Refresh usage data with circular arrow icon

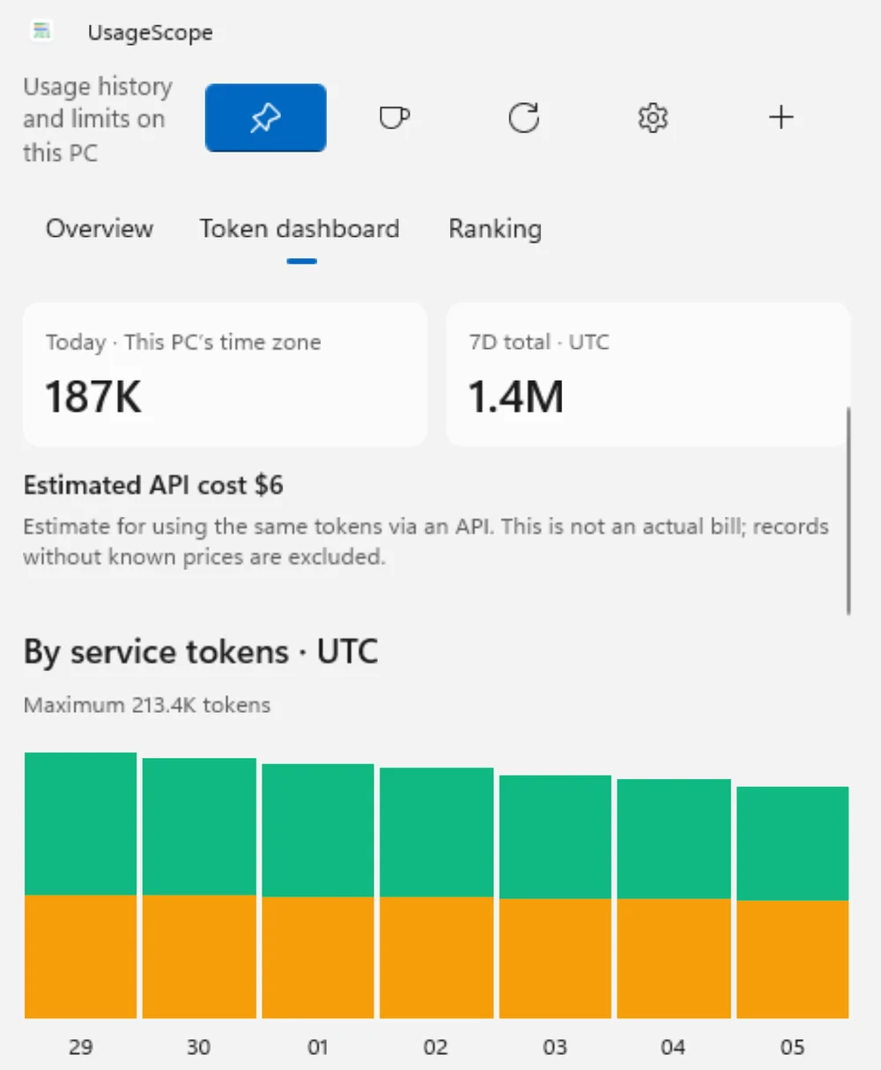tap(523, 117)
